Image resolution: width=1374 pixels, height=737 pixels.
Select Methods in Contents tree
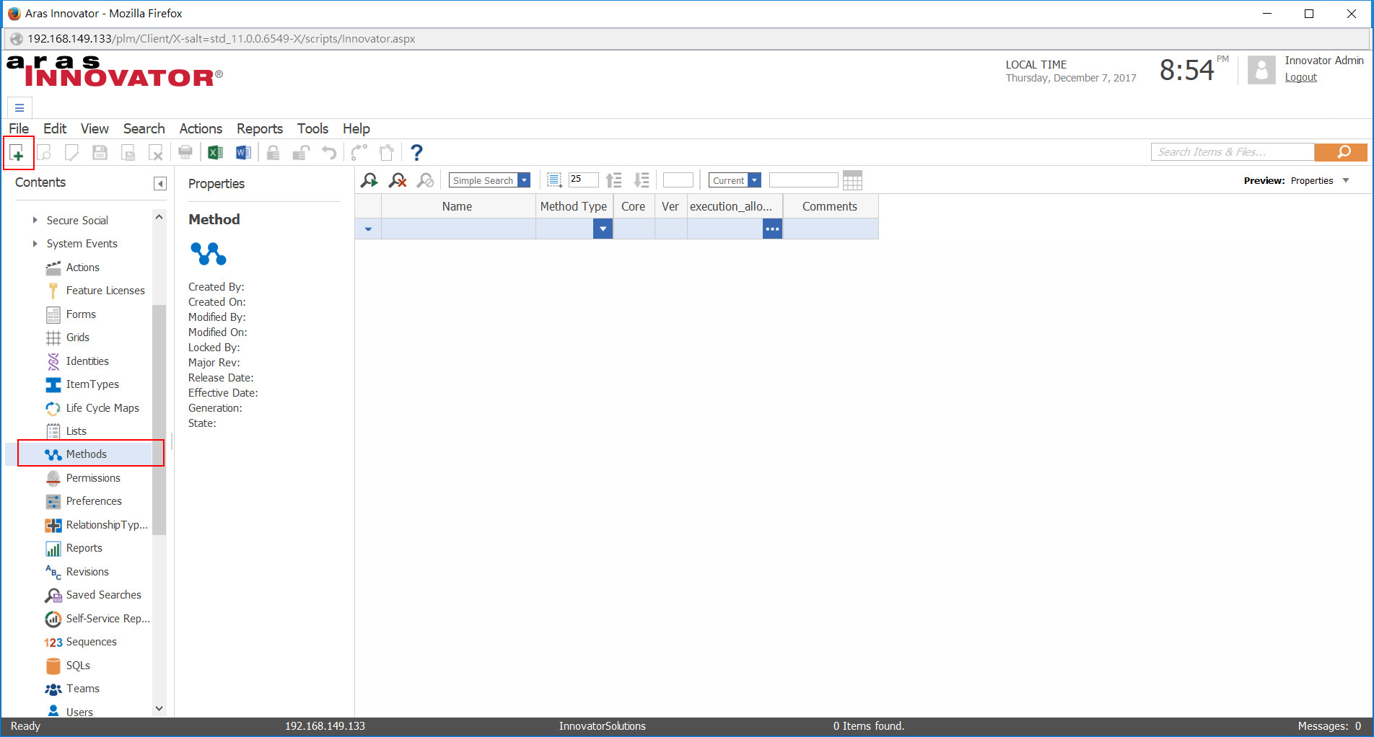[x=86, y=454]
